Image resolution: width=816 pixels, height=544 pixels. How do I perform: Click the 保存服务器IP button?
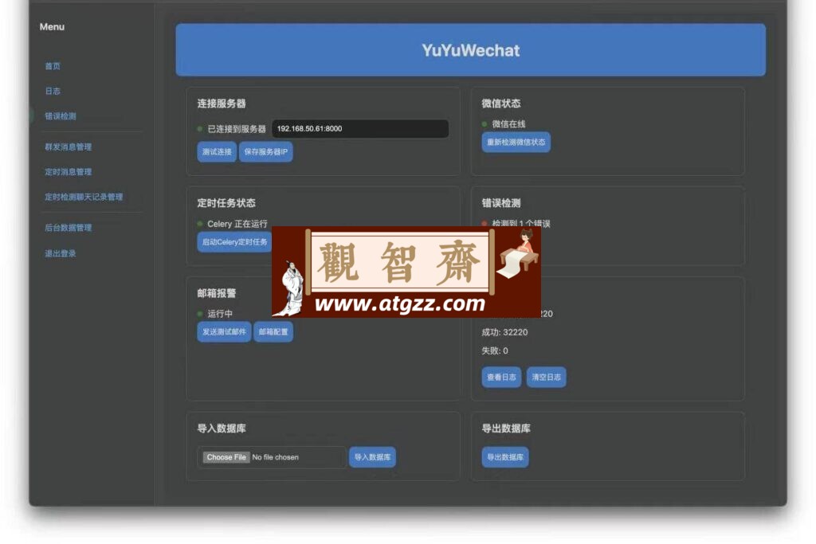265,152
